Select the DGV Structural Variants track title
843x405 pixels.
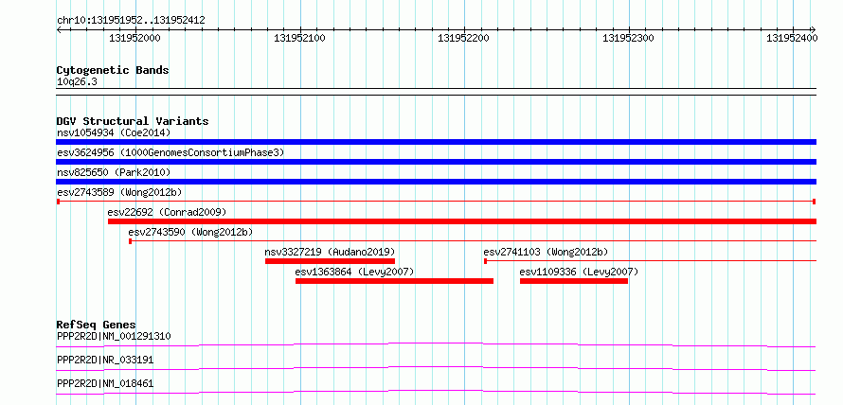[x=133, y=121]
